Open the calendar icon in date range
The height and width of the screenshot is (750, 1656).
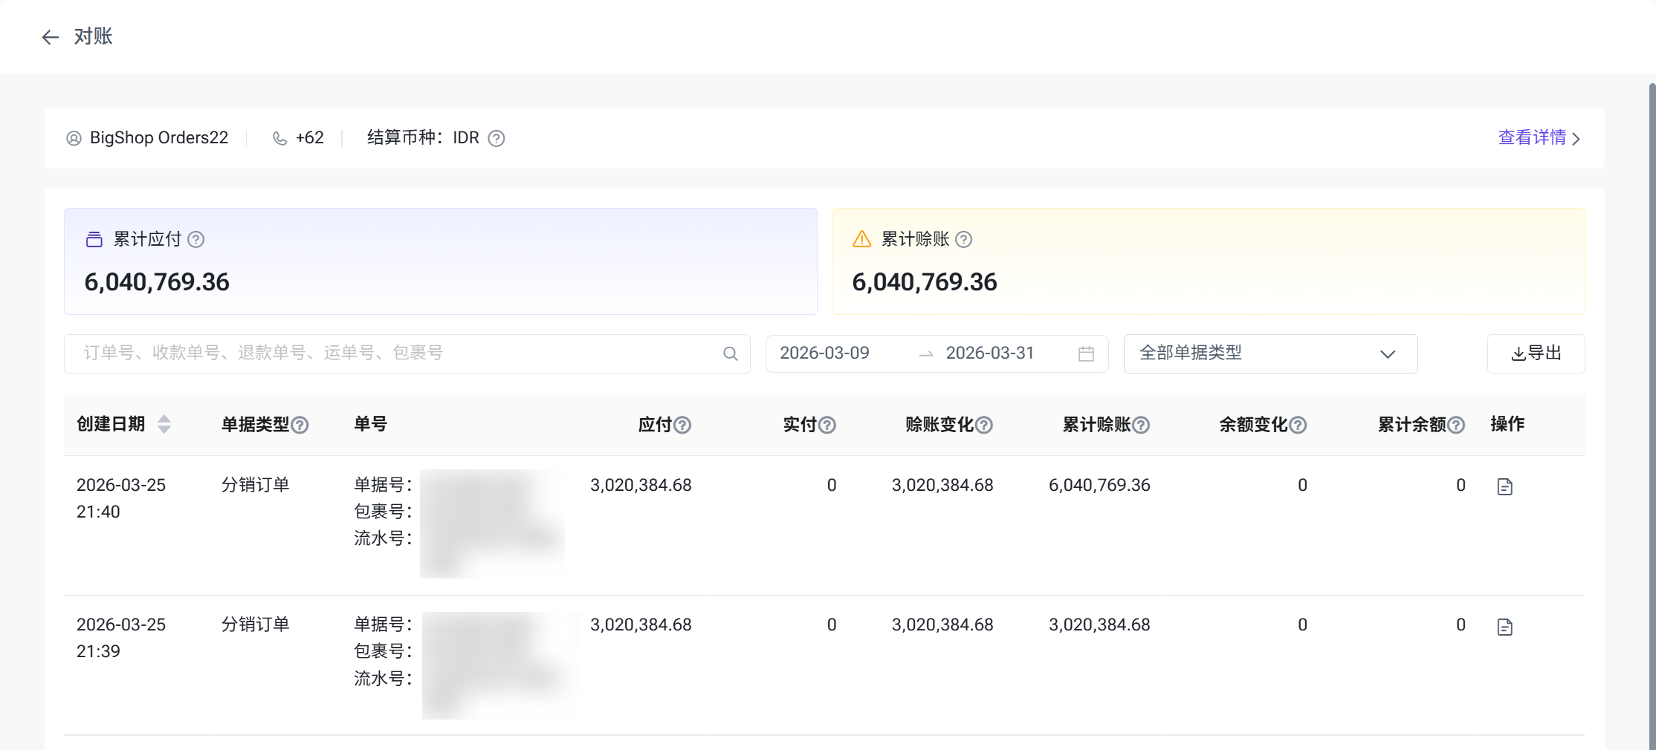click(1086, 354)
